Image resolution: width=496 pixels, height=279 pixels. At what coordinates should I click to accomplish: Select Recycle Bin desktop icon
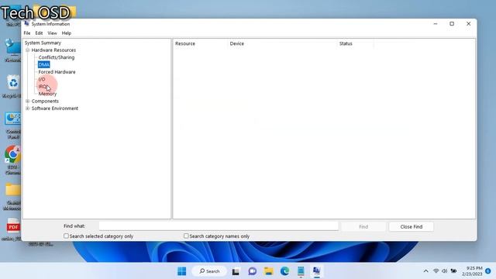tap(13, 86)
